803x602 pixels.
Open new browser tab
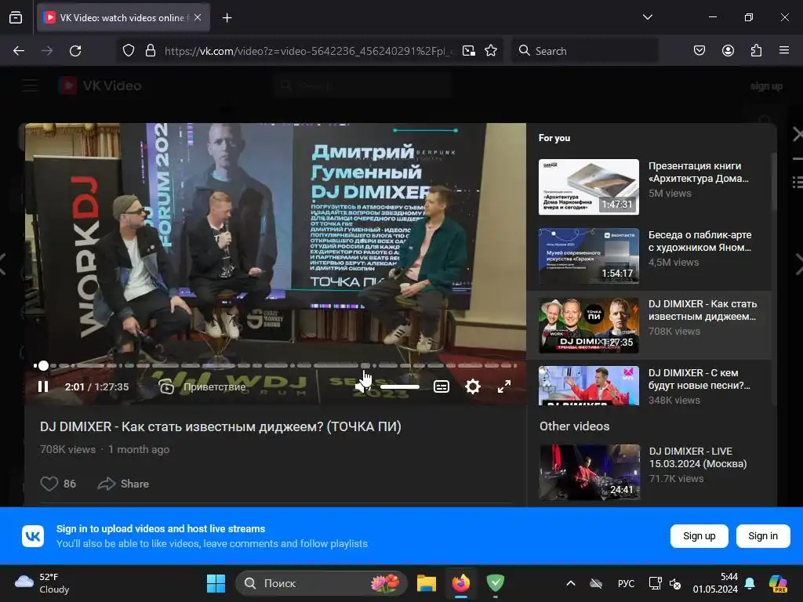coord(227,18)
